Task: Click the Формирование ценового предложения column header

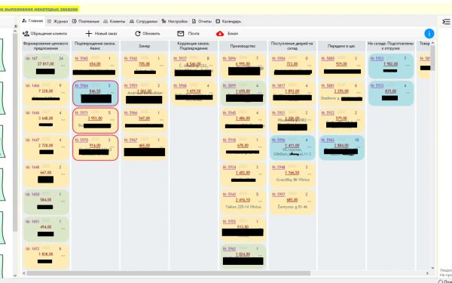Action: click(45, 46)
